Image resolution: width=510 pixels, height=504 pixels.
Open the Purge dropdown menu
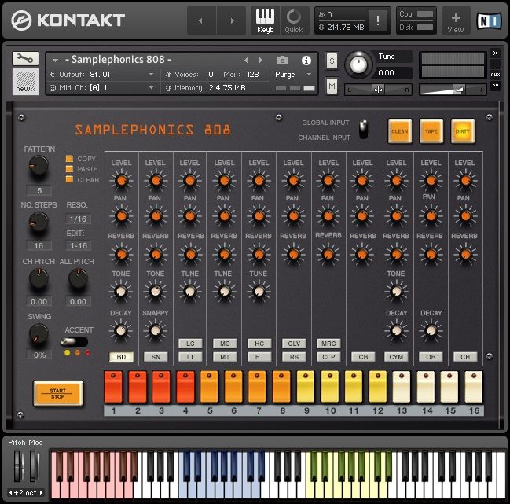coord(294,74)
